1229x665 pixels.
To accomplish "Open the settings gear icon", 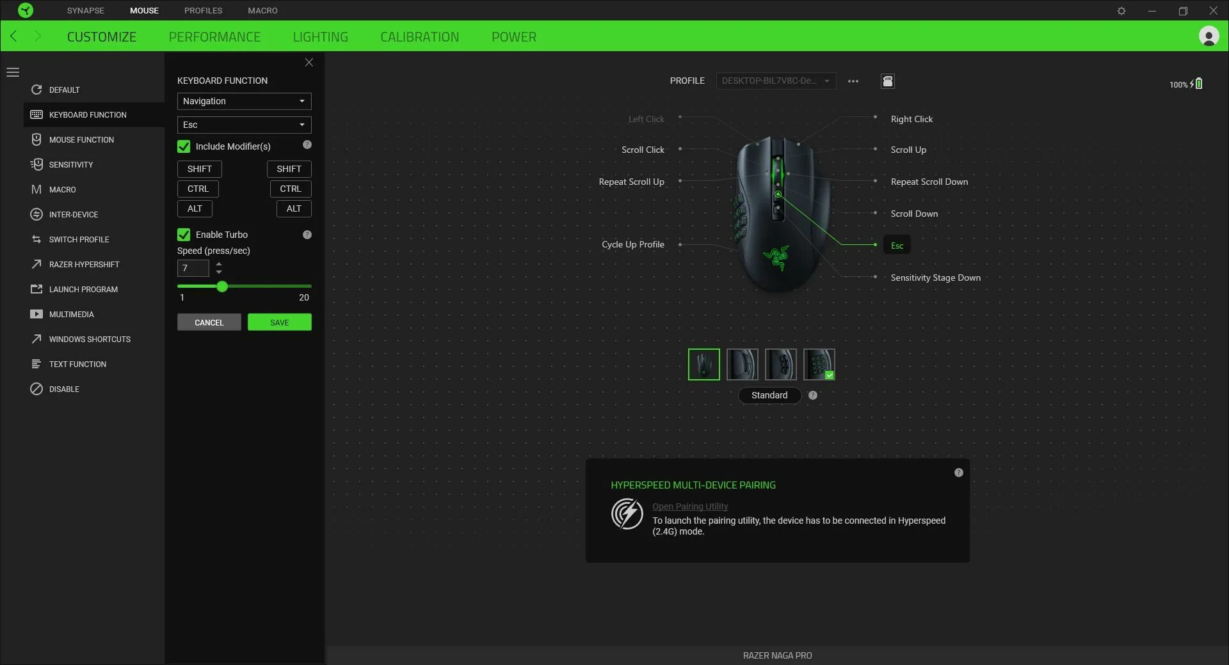I will click(1121, 11).
